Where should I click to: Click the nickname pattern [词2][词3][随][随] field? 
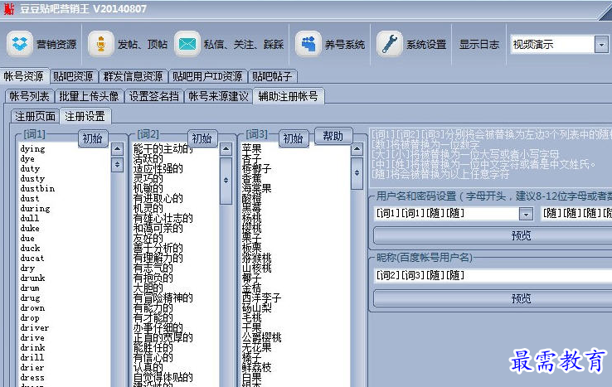[493, 275]
